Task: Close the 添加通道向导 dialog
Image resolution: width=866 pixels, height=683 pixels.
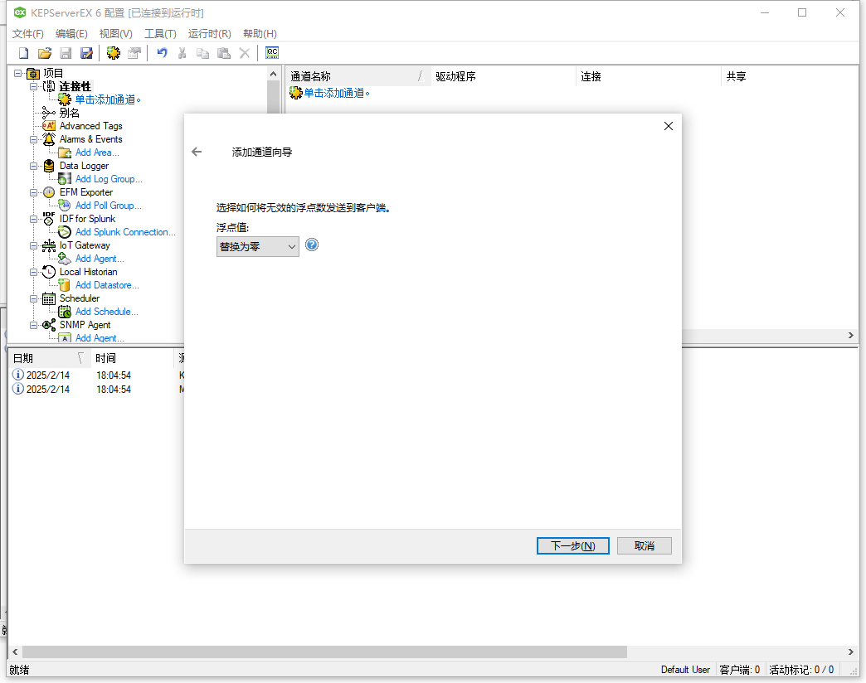Action: [x=669, y=126]
